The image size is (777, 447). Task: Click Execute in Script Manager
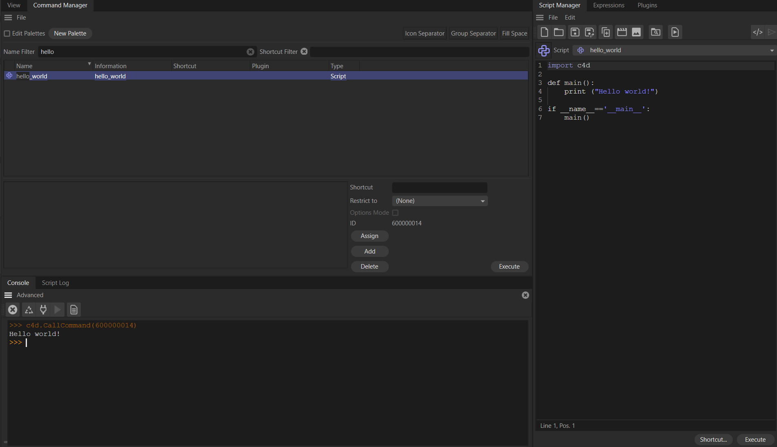click(755, 440)
